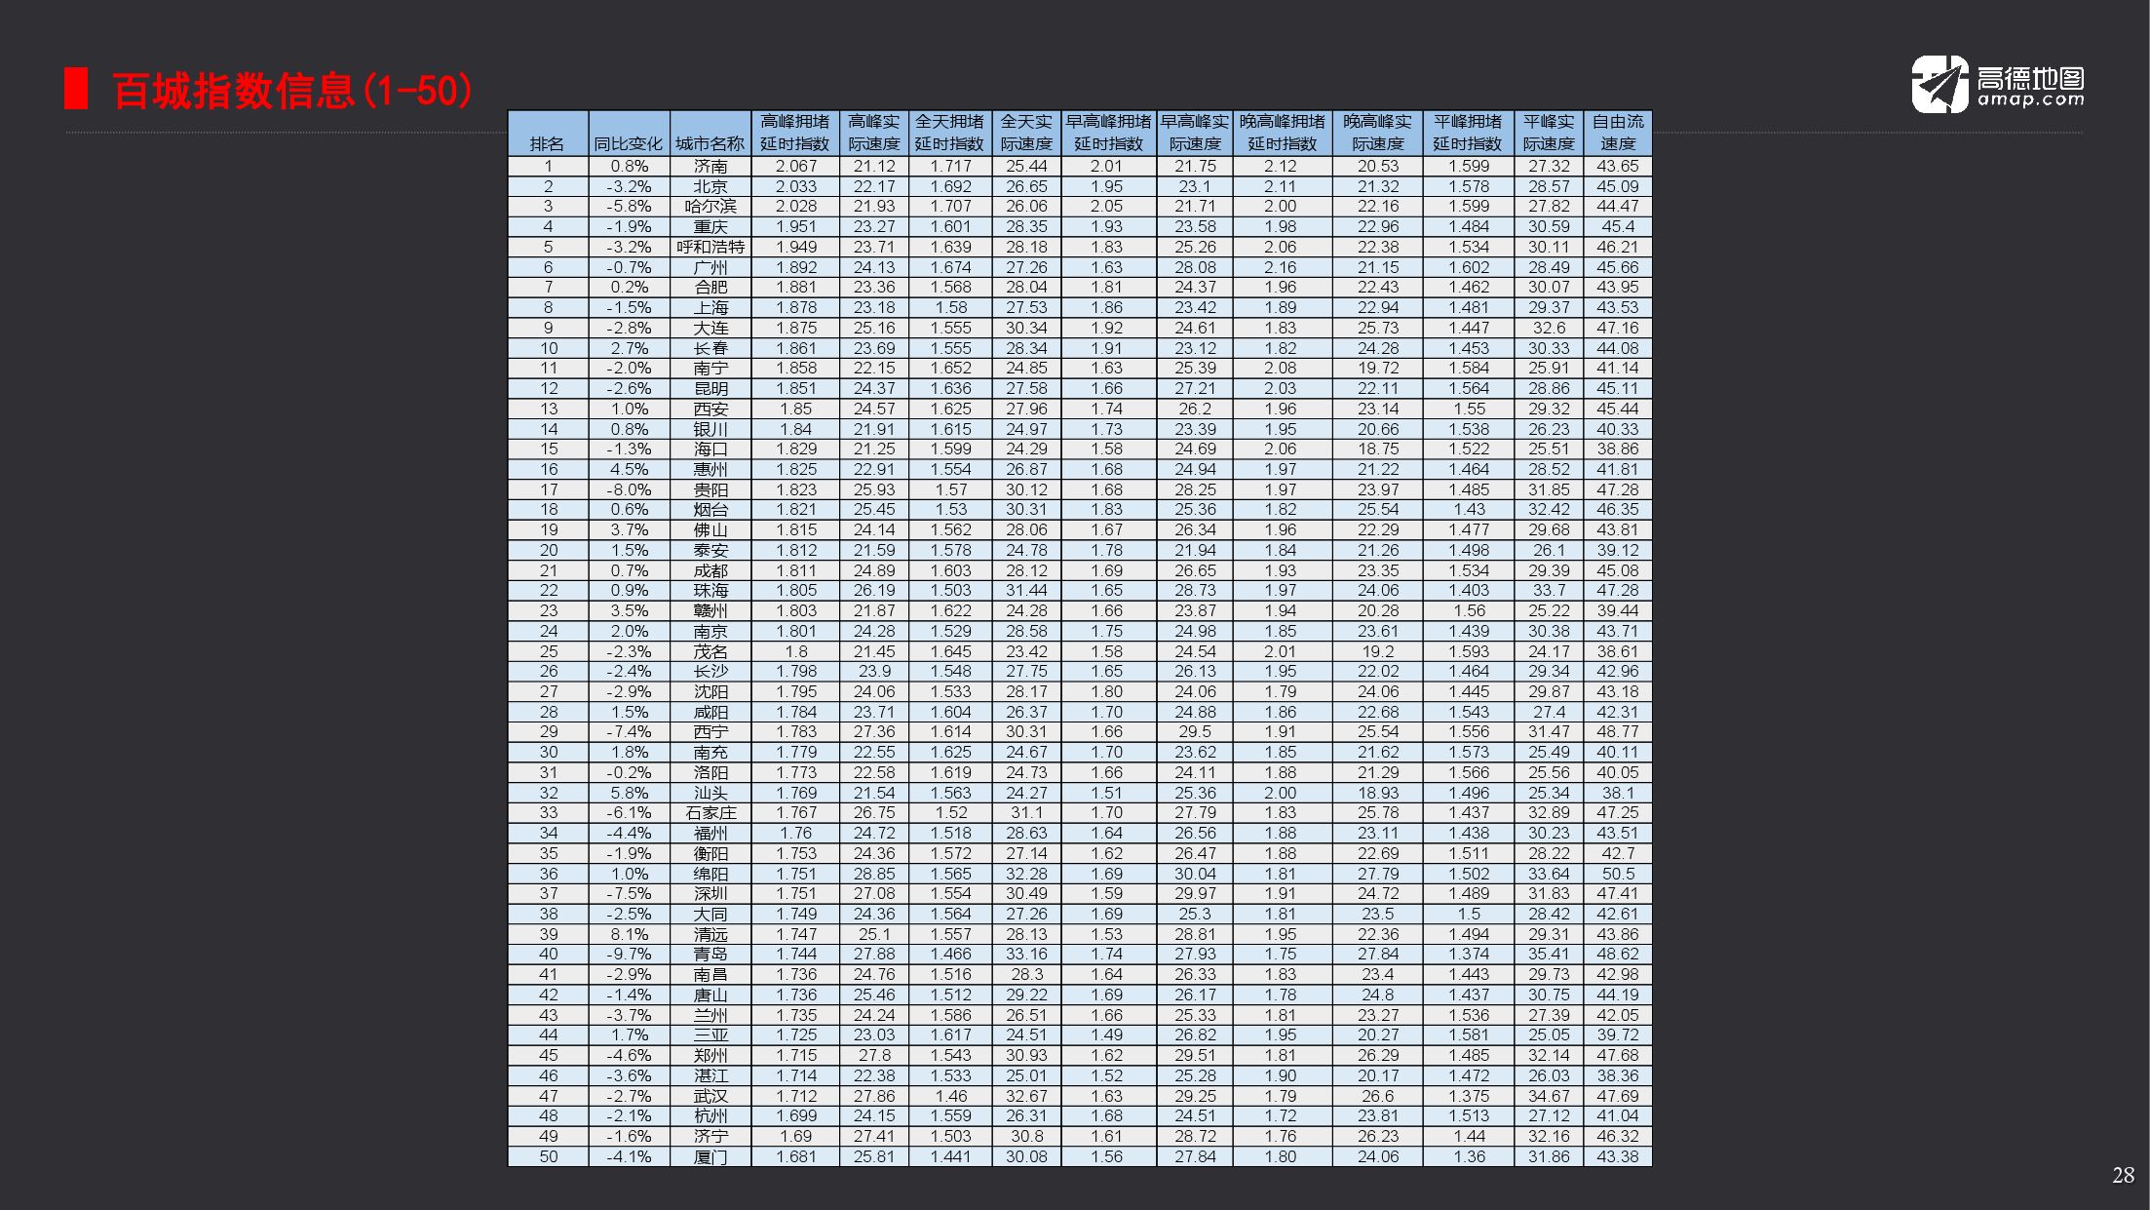This screenshot has height=1210, width=2150.
Task: Click the 石家庄 city name cell
Action: click(x=710, y=813)
